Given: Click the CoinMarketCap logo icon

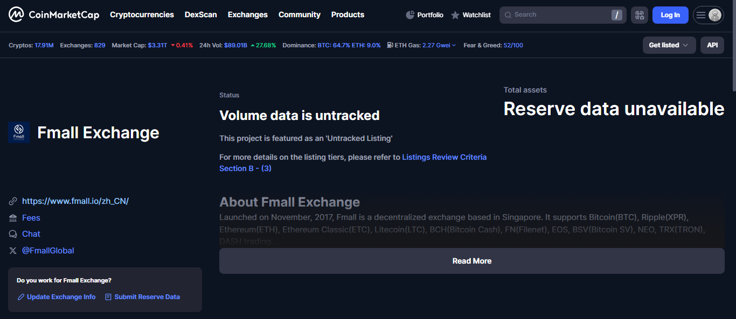Looking at the screenshot, I should [x=16, y=15].
